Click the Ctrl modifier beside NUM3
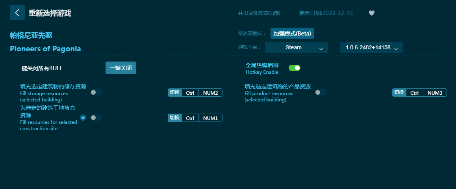Screen dimensions: 456x189 tap(414, 93)
